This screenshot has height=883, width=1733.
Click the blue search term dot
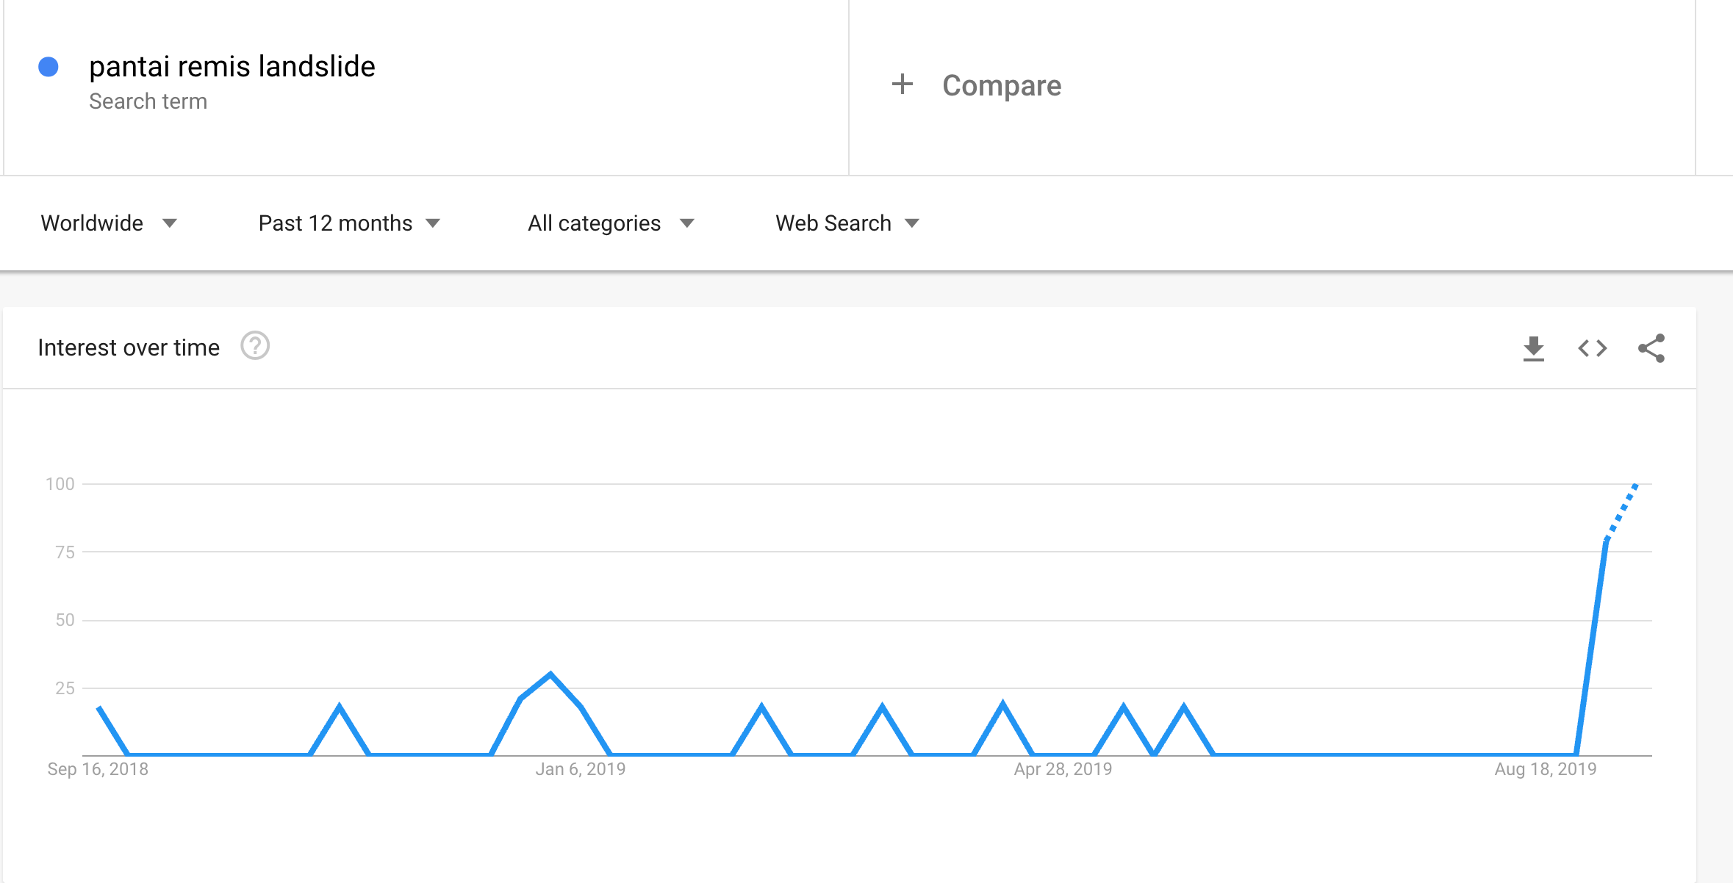pyautogui.click(x=49, y=67)
